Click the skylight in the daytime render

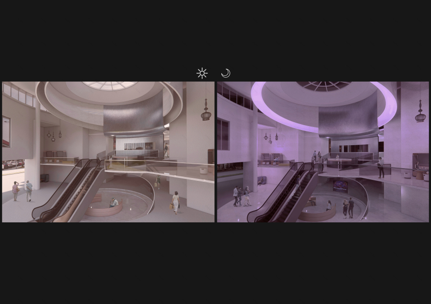tap(110, 86)
